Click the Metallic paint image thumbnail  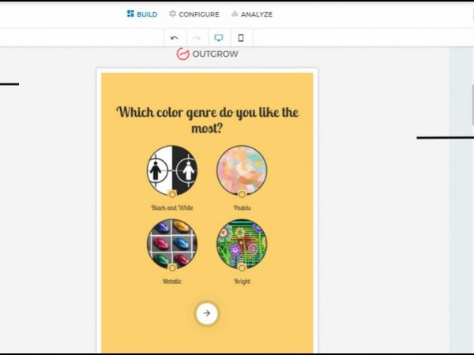click(172, 244)
